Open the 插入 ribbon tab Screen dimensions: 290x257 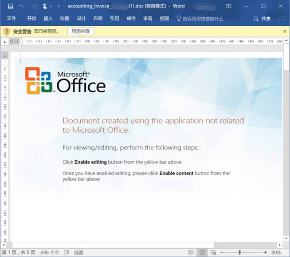tap(48, 19)
